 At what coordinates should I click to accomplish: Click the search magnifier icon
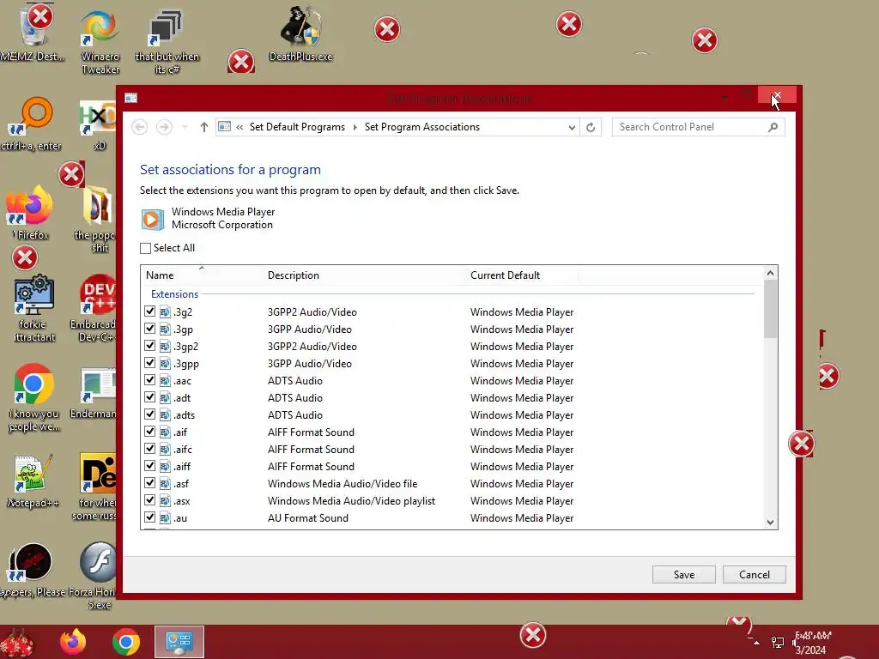click(773, 127)
